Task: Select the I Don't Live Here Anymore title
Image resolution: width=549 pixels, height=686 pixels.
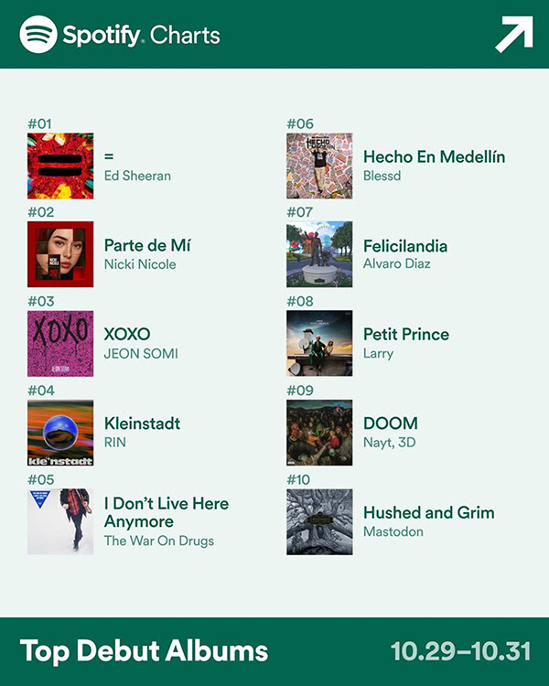Action: point(167,512)
